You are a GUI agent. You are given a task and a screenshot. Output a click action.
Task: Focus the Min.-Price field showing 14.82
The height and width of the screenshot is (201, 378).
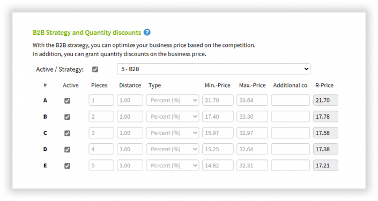click(218, 166)
